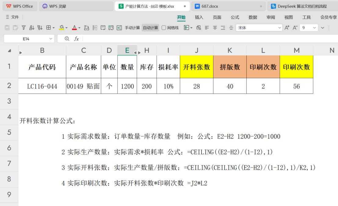The width and height of the screenshot is (338, 206).
Task: Click the icon right of font color arrow
Action: point(86,27)
